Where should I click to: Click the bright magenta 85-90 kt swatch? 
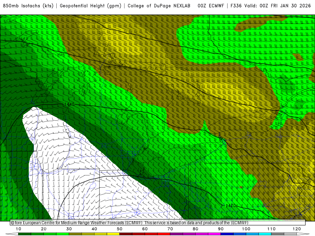(214, 234)
